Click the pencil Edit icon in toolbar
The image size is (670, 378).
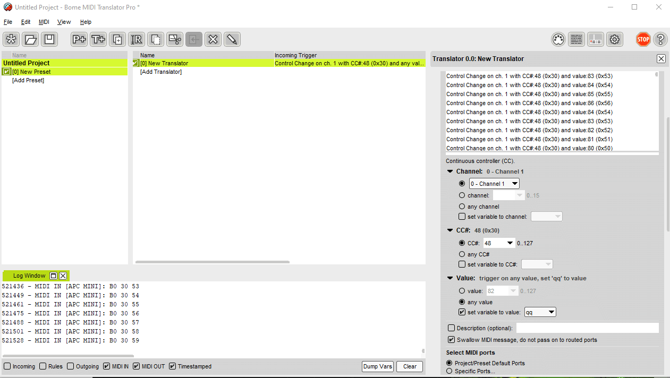point(232,39)
